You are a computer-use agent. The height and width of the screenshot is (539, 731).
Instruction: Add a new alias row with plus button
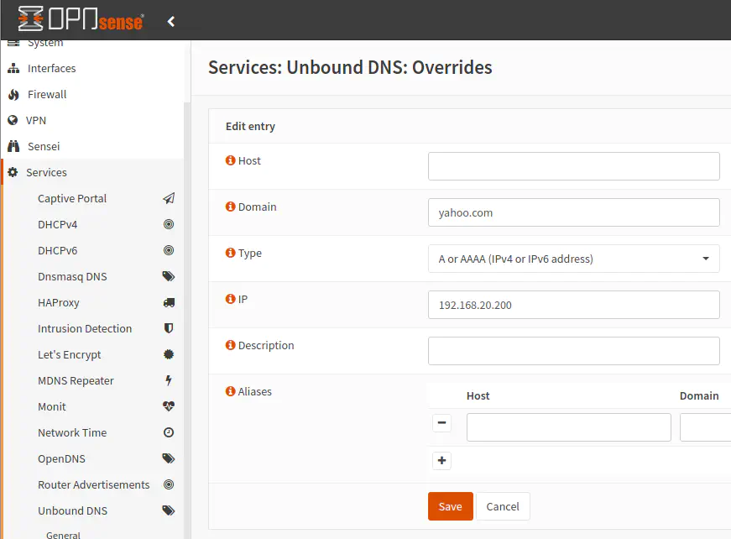(x=442, y=460)
